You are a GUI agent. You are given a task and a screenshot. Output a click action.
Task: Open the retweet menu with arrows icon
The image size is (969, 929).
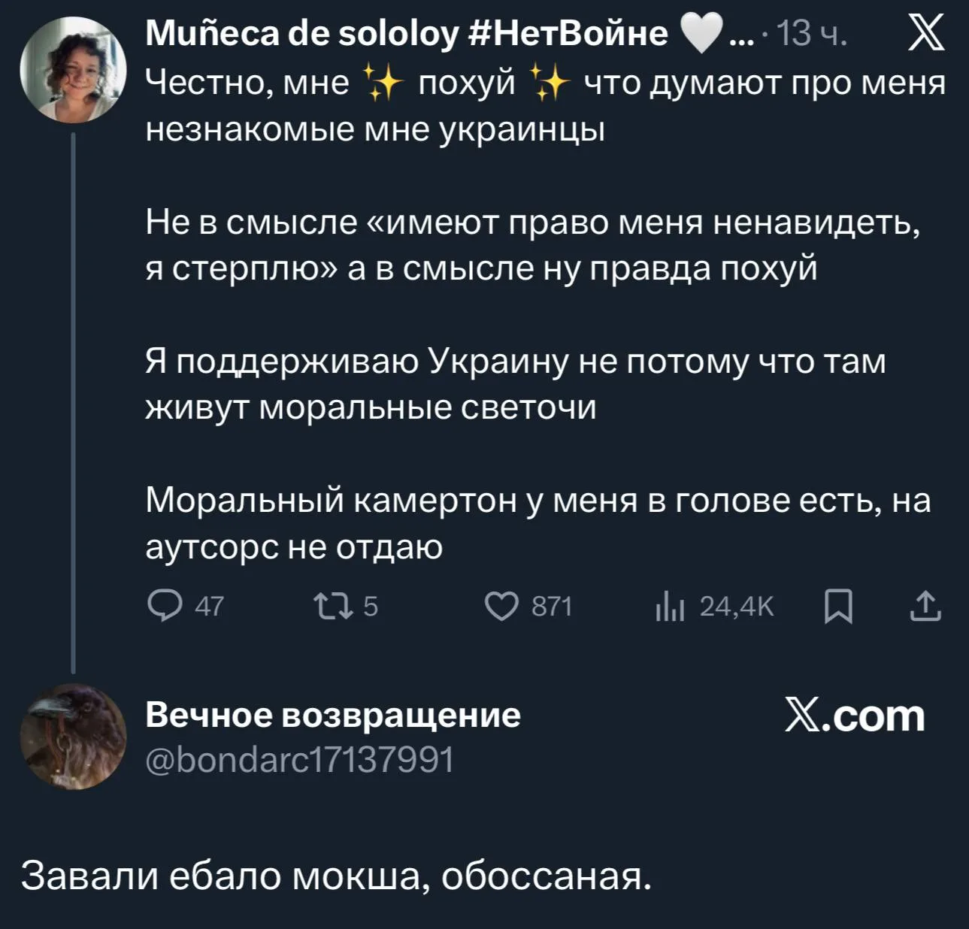[333, 606]
